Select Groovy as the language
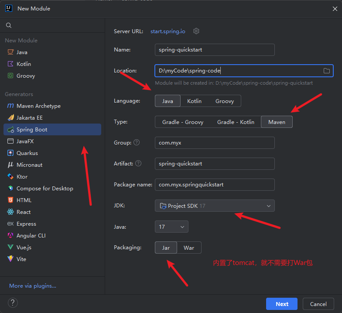342x313 pixels. [x=224, y=101]
